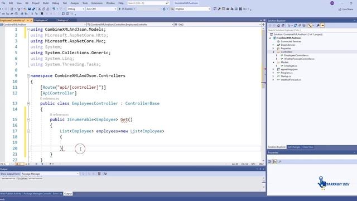Viewport: 357px width, 201px height.
Task: Click the Live Share button
Action: (x=346, y=9)
